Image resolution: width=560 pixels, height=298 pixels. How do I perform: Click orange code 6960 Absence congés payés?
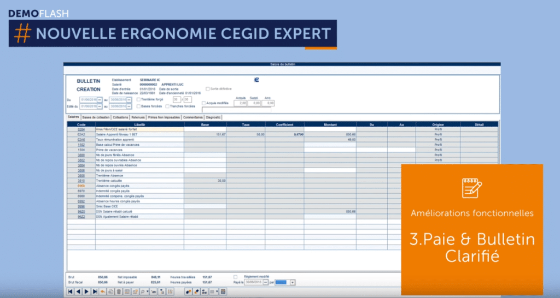tap(81, 186)
